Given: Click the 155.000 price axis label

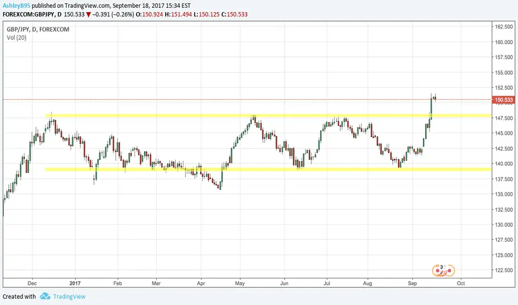Looking at the screenshot, I should tap(504, 73).
